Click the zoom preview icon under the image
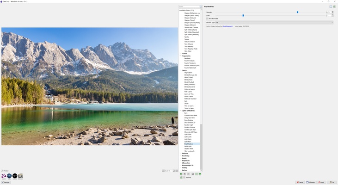338x185 pixels. pos(163,171)
